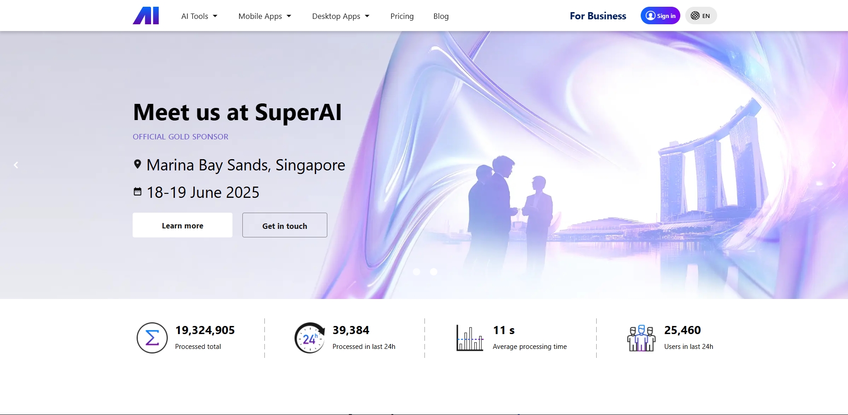848x415 pixels.
Task: Click the 'Meet us at SuperAI' heading
Action: 237,112
